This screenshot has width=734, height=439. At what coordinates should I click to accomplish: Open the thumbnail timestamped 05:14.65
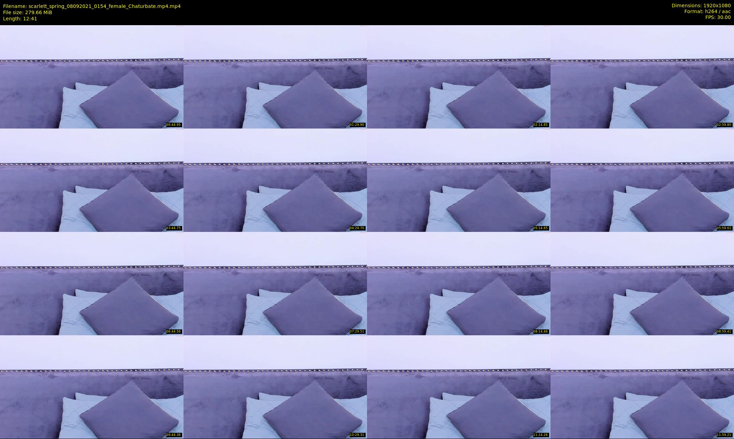click(459, 180)
